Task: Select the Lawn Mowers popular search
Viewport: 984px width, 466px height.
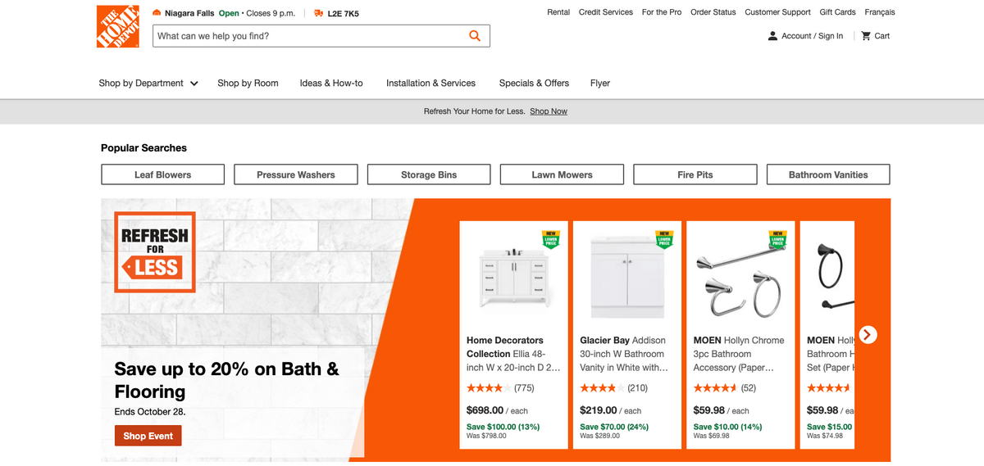Action: [562, 174]
